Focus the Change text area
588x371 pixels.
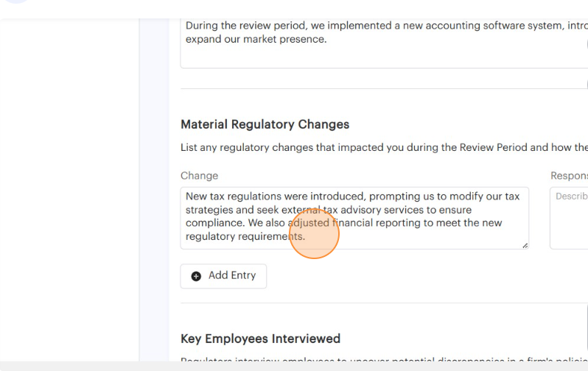click(x=354, y=218)
